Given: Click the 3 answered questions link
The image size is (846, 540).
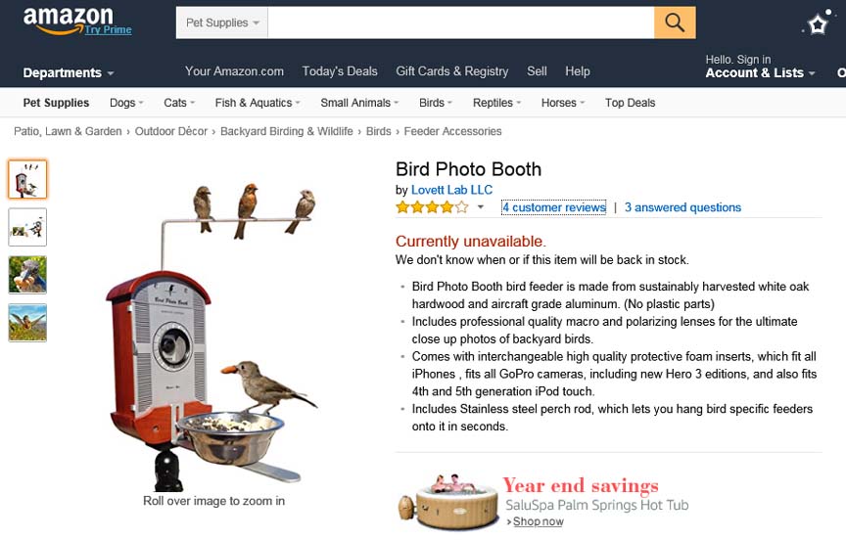Looking at the screenshot, I should point(682,207).
